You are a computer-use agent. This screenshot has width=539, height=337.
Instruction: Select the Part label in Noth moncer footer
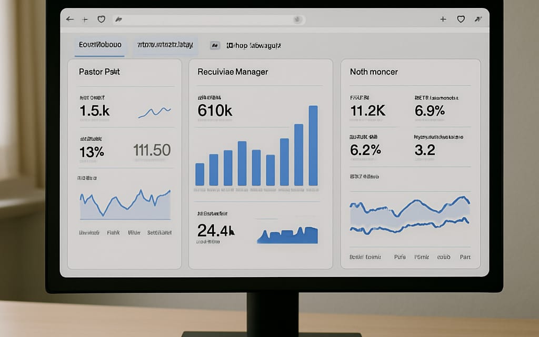[x=465, y=257]
